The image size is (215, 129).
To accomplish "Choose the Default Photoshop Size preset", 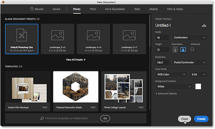I will [22, 39].
